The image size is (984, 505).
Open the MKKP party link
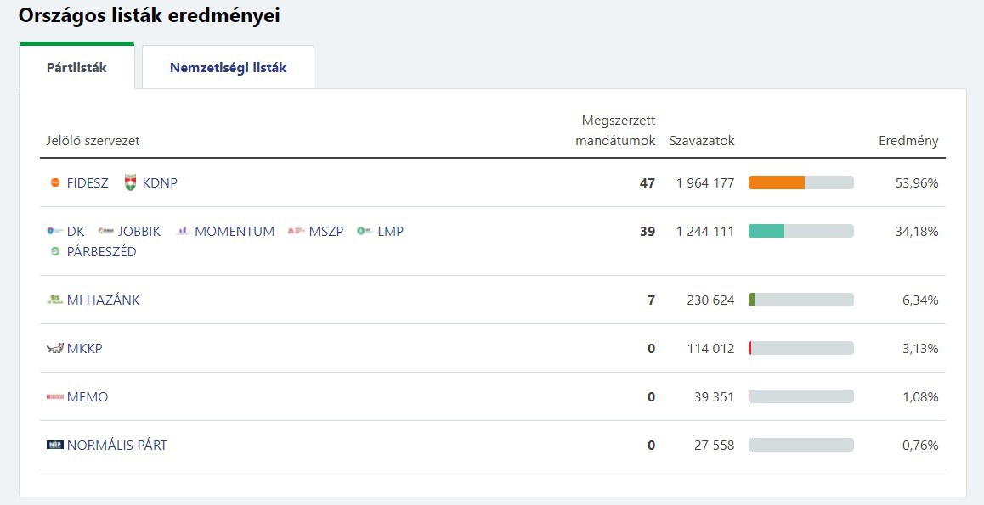(x=85, y=348)
